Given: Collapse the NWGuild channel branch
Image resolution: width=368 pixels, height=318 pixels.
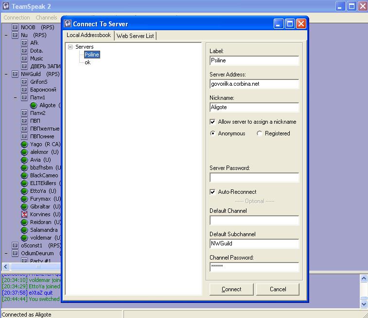Looking at the screenshot, I should pyautogui.click(x=6, y=75).
